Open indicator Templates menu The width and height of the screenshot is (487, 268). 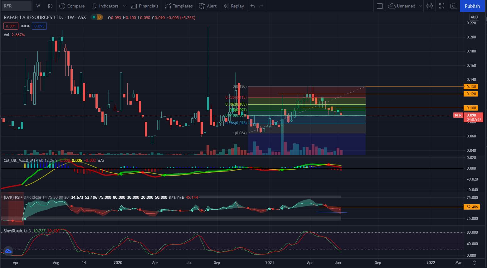pyautogui.click(x=179, y=6)
